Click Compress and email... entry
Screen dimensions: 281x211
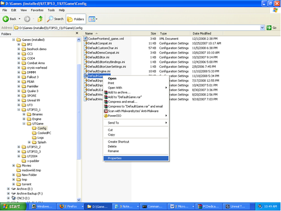click(136, 102)
